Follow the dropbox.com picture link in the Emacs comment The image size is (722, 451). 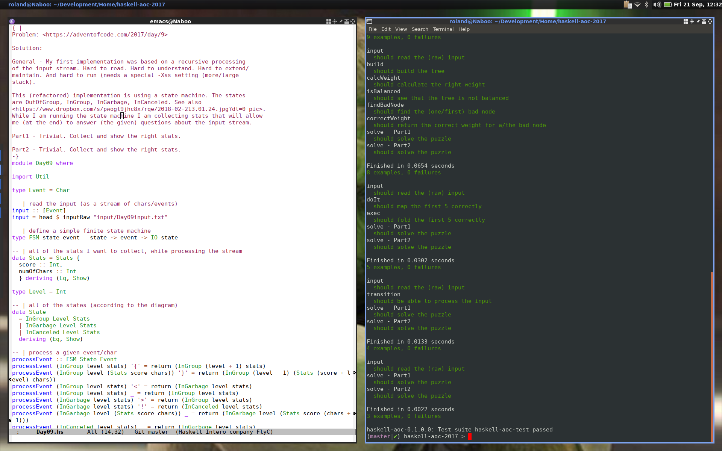[137, 109]
